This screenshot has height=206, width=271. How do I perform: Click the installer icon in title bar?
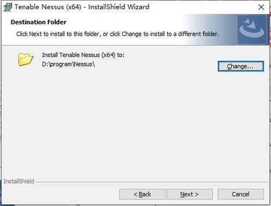click(x=8, y=7)
